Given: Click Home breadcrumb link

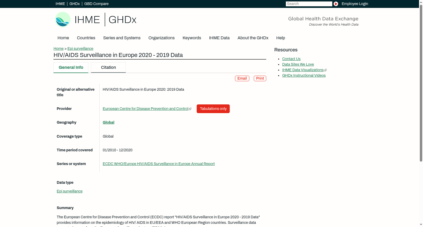Looking at the screenshot, I should click(58, 49).
